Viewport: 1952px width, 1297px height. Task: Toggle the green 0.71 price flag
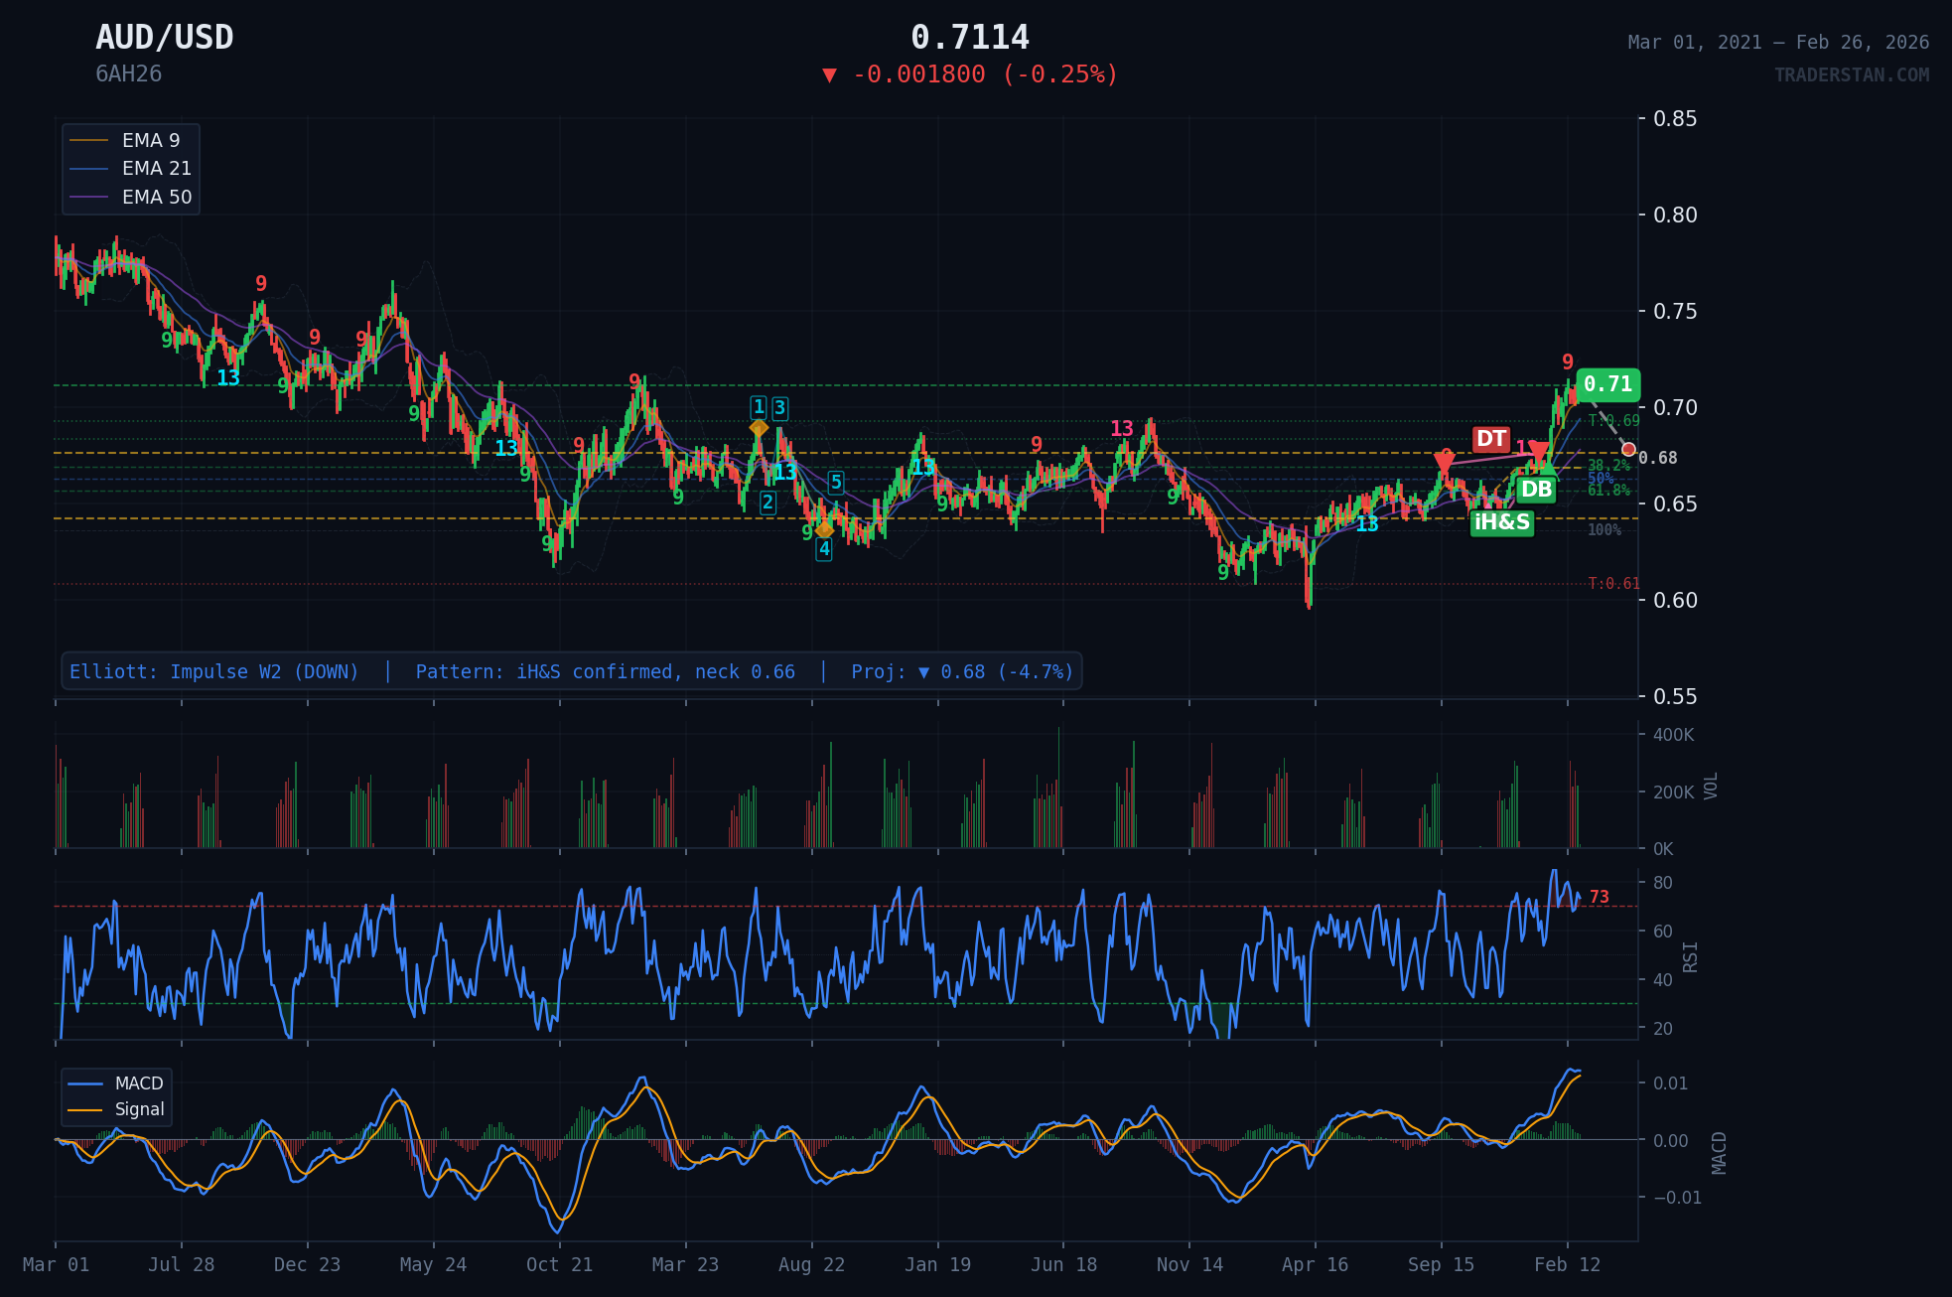[1609, 385]
